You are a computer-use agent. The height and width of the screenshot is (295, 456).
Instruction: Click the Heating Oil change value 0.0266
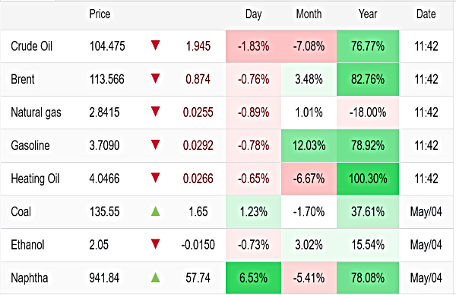pyautogui.click(x=198, y=179)
